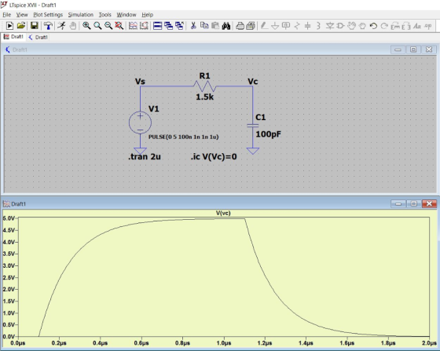The width and height of the screenshot is (440, 351).
Task: Select the Diode tool icon
Action: click(330, 26)
